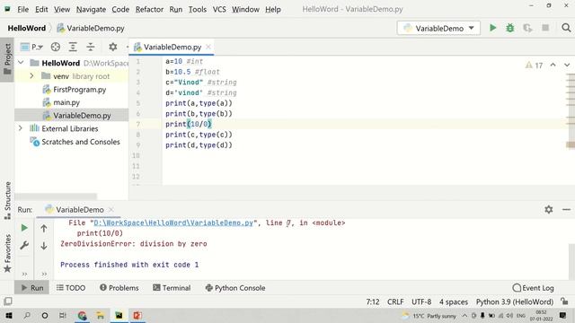The height and width of the screenshot is (323, 575).
Task: Expand External Libraries node
Action: 21,128
